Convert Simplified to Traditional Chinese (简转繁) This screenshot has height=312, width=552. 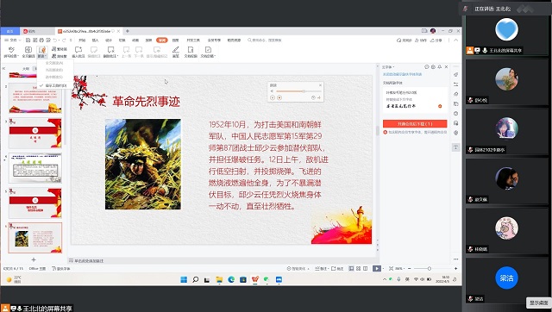(x=60, y=56)
